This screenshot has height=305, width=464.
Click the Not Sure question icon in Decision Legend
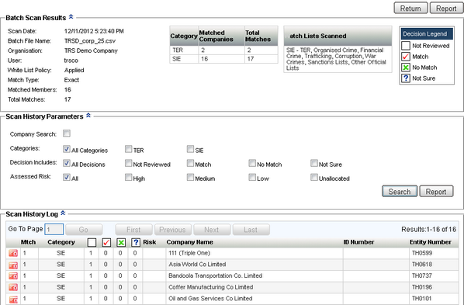[x=405, y=78]
